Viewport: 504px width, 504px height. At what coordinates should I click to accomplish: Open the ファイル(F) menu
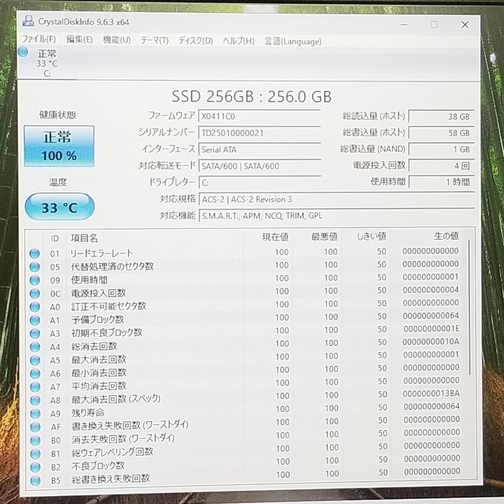40,40
